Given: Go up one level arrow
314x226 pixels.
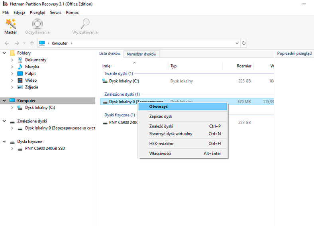Looking at the screenshot, I should click(32, 43).
